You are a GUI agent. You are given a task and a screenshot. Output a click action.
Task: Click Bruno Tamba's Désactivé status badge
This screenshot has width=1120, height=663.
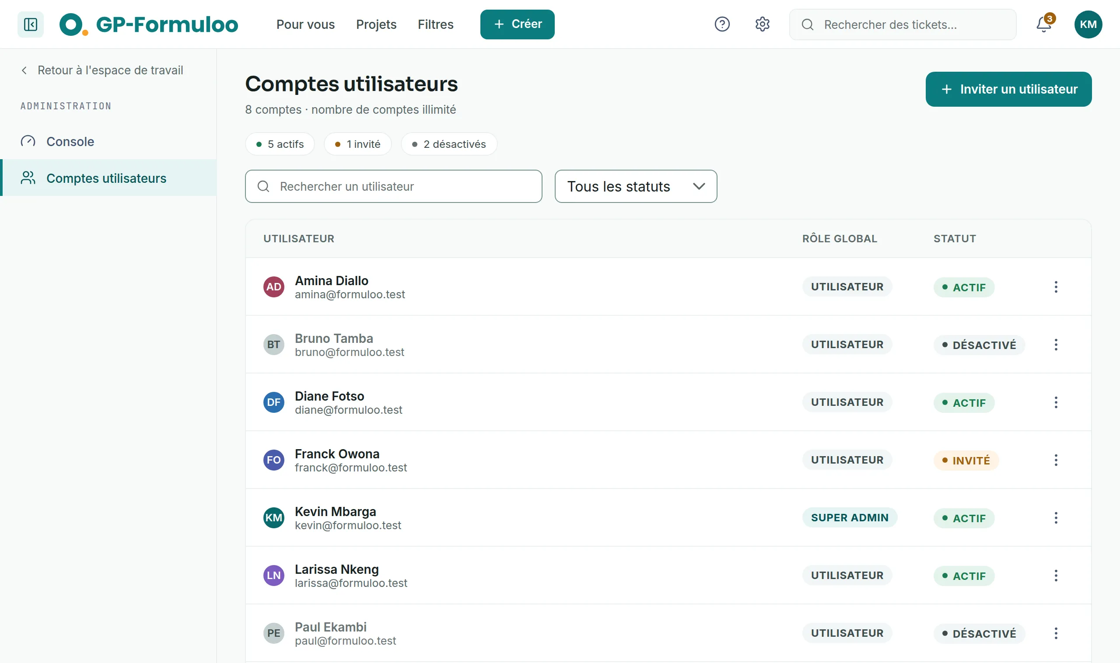[979, 345]
